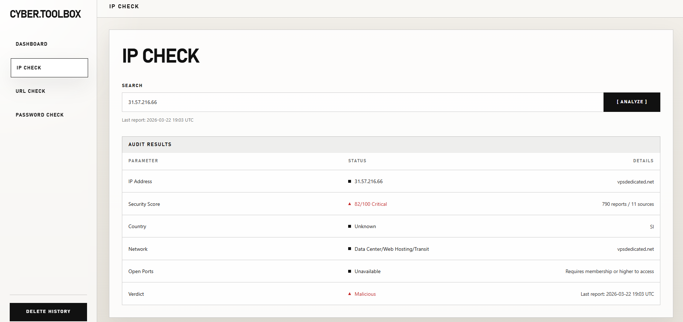Screen dimensions: 683x322
Task: Click the red Malicious warning triangle icon
Action: (350, 294)
